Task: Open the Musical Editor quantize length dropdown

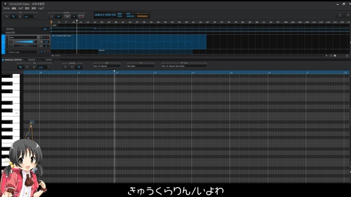Action: [49, 67]
